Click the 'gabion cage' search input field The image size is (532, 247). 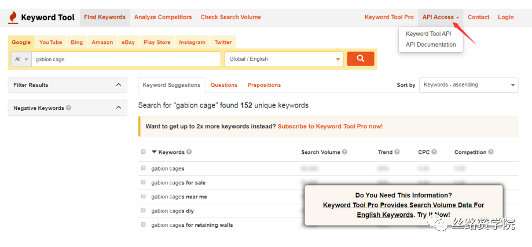[126, 59]
